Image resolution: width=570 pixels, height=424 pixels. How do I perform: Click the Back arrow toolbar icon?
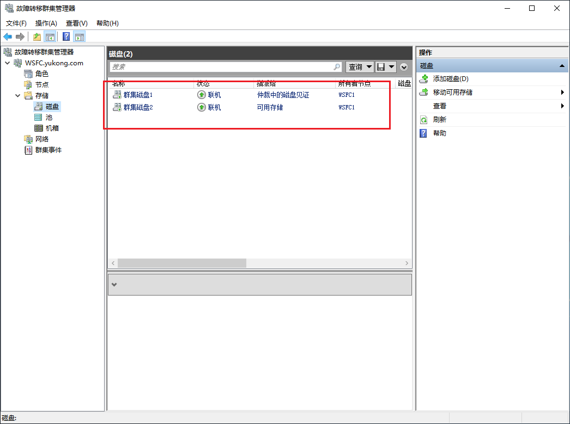[x=8, y=36]
